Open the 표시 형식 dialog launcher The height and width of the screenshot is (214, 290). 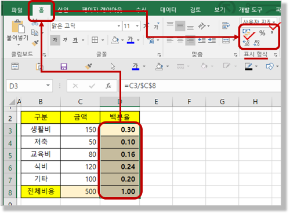coord(275,55)
